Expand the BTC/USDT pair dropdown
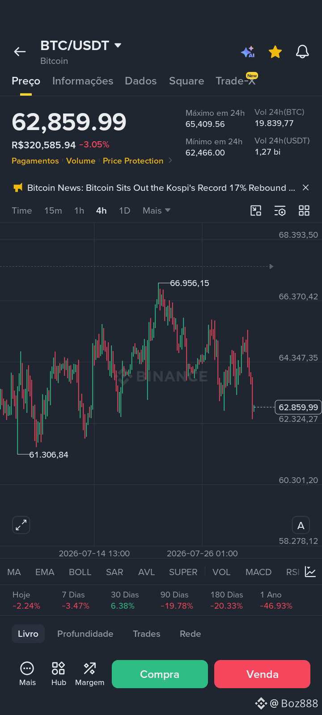322x715 pixels. pos(118,46)
